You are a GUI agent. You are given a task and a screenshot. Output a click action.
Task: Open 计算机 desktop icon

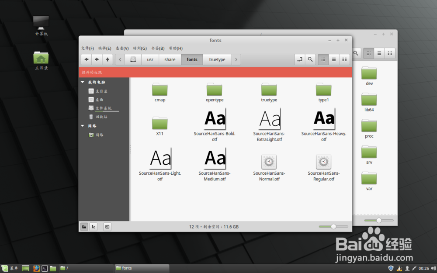point(41,26)
